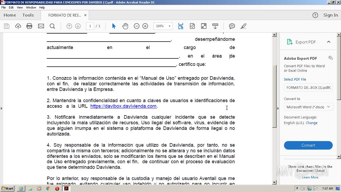Click the copy icon beside Adobe Export PDF

tap(331, 58)
